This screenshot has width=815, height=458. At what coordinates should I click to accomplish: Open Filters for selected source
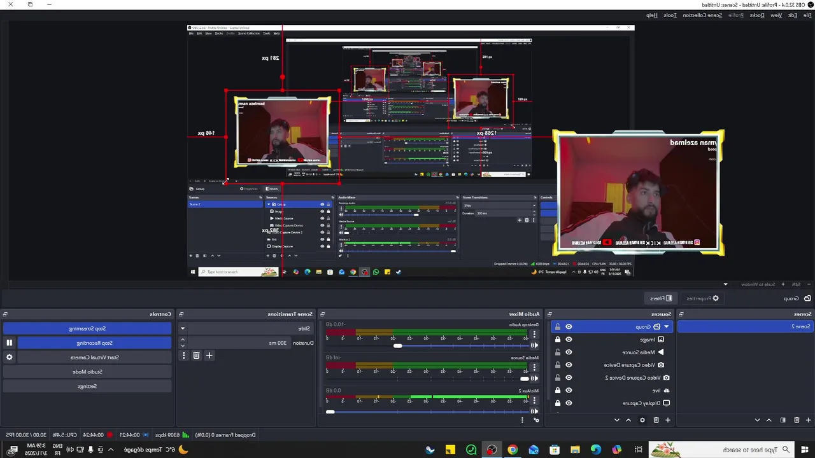[x=661, y=298]
